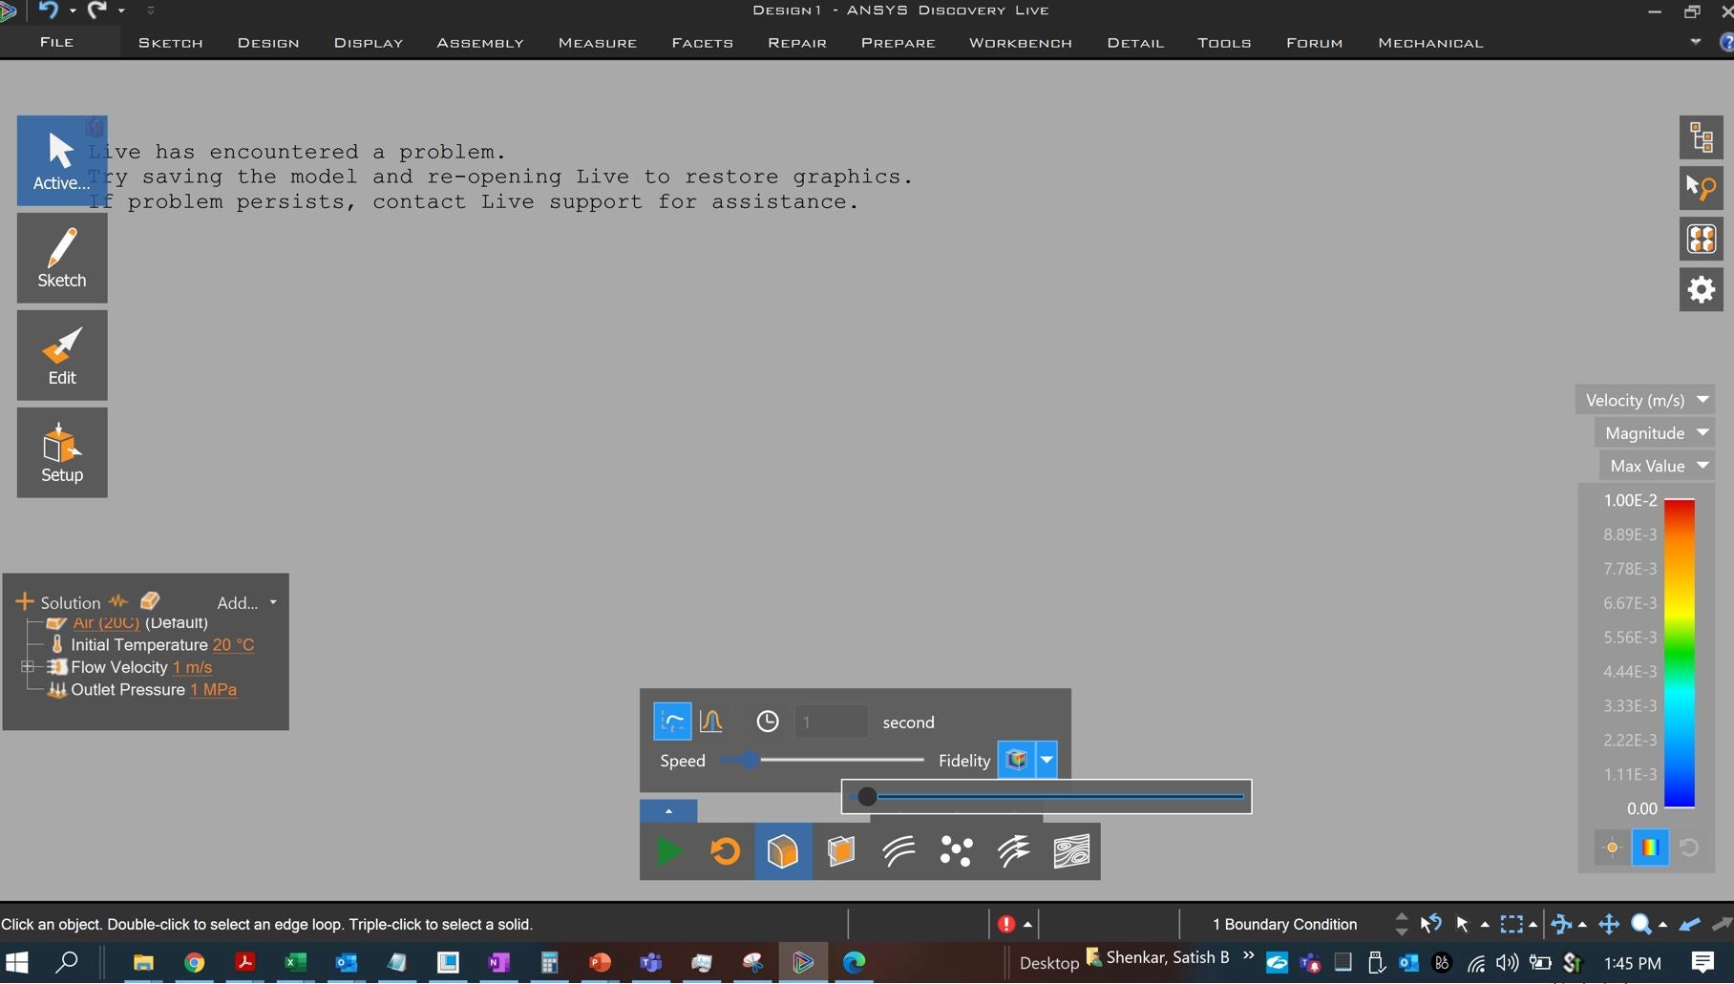Click the Undo arrow in title bar
This screenshot has width=1734, height=984.
pos(49,10)
